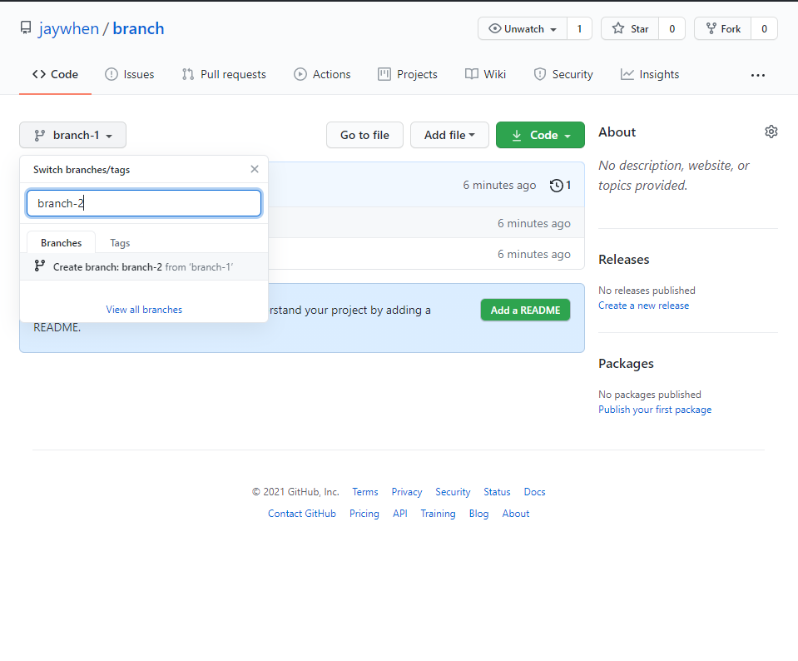Click the star count 0

672,29
